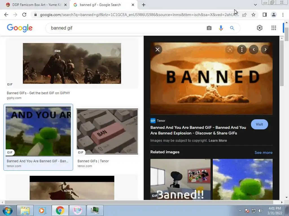Image resolution: width=289 pixels, height=216 pixels.
Task: Reload the current page
Action: coord(24,15)
